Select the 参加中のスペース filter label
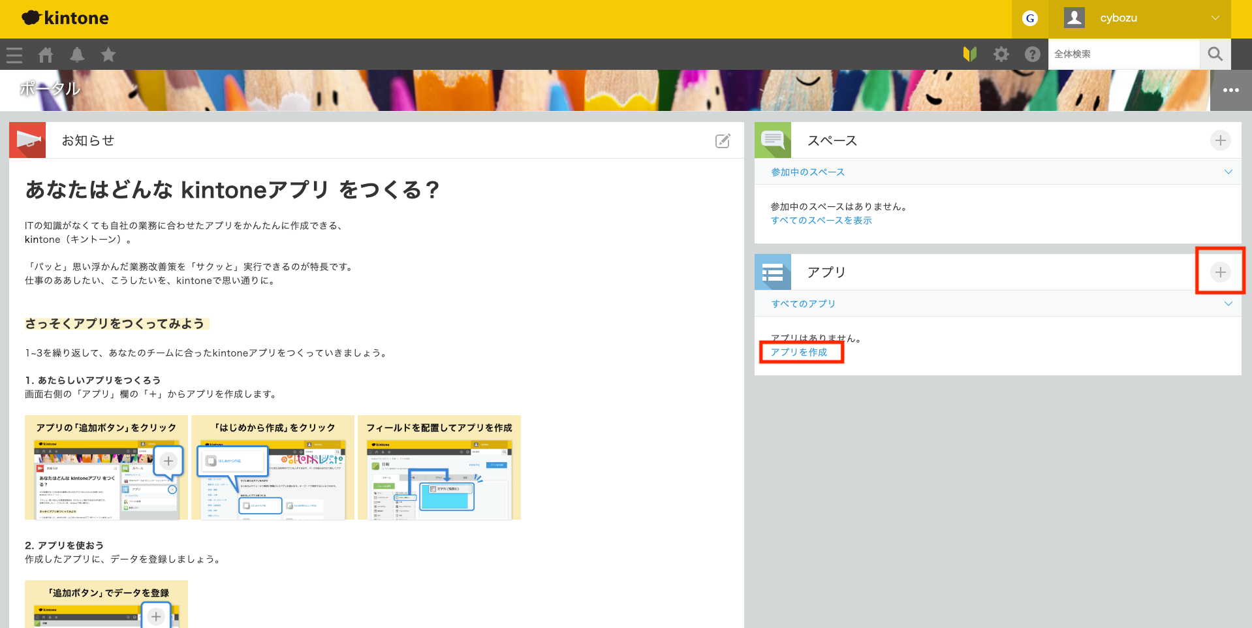Screen dimensions: 1252x628 808,172
